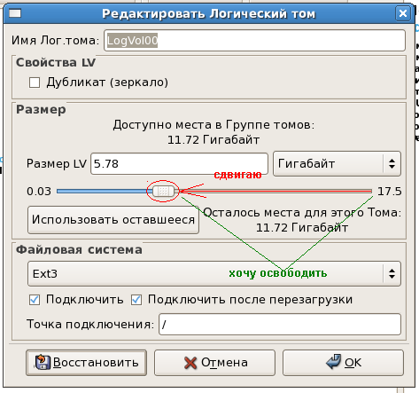This screenshot has height=393, width=419.
Task: Click the Имя Лог.тома name field
Action: pos(254,40)
